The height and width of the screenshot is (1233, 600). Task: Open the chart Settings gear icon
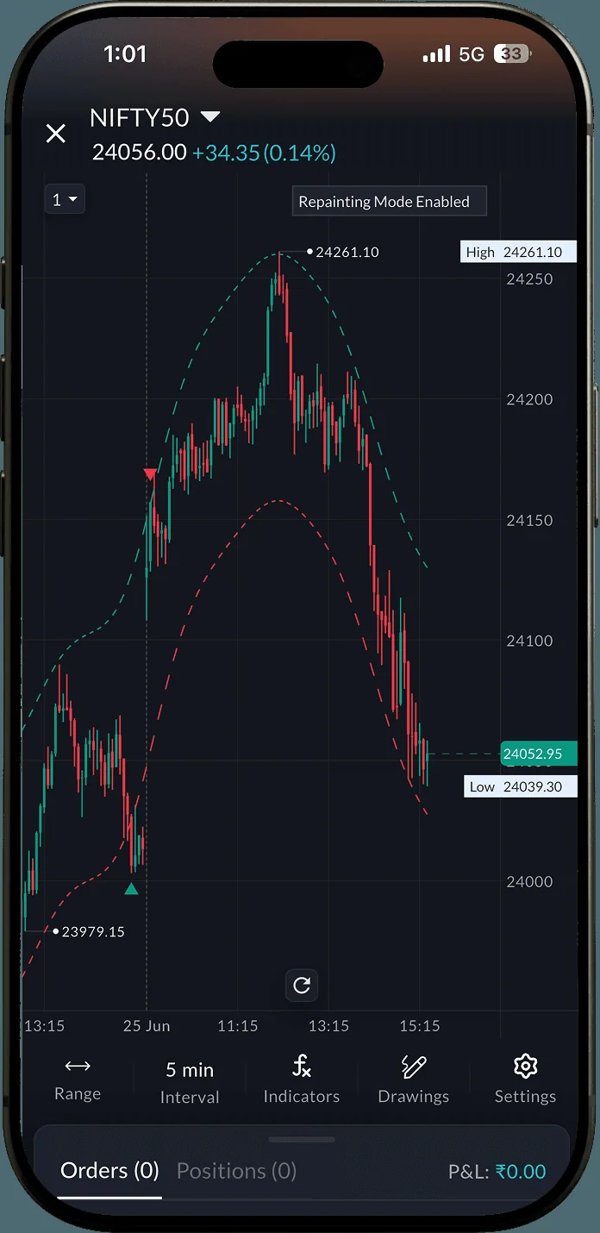[x=525, y=1067]
